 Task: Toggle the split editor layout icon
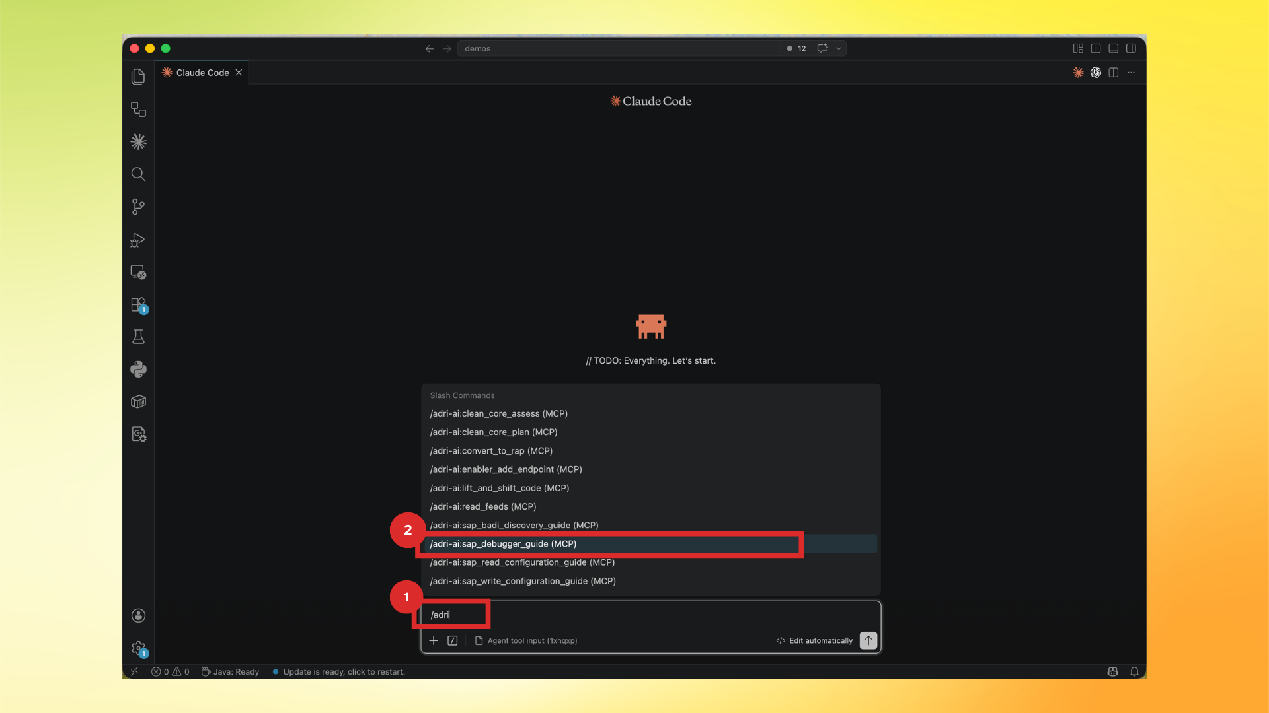point(1114,73)
